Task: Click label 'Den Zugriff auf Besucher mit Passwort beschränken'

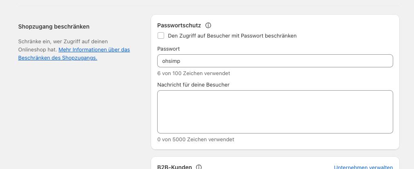Action: [232, 36]
